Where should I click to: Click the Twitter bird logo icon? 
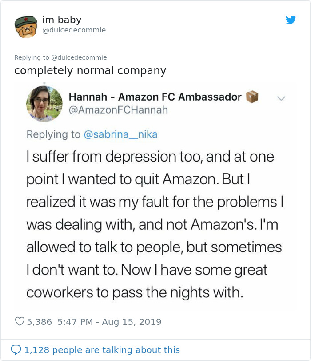(x=291, y=20)
